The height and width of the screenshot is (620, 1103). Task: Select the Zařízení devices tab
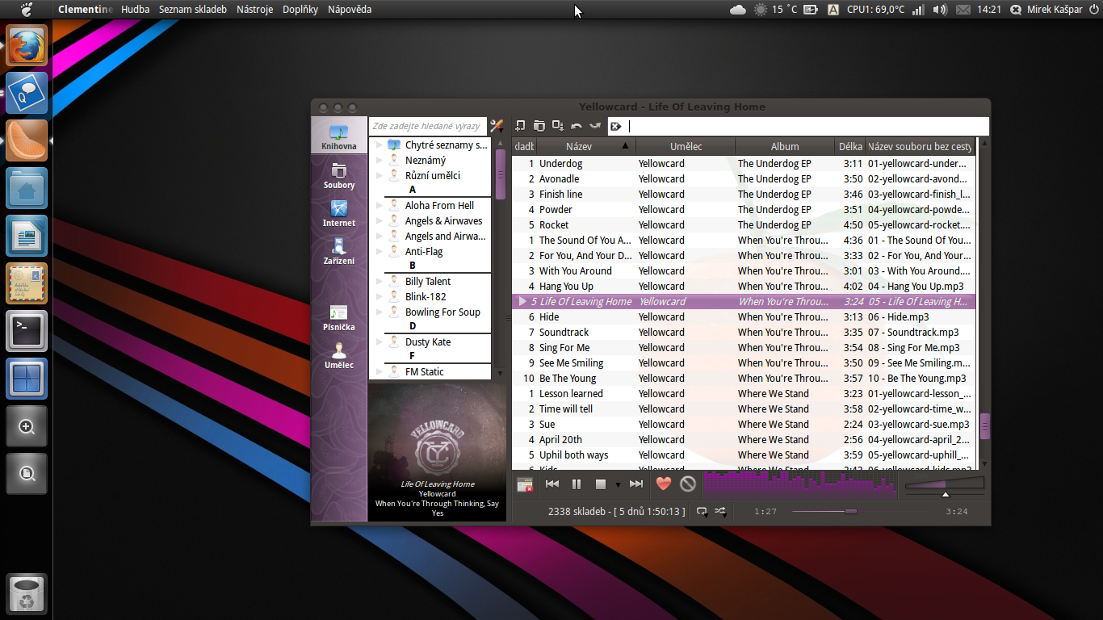[x=339, y=251]
